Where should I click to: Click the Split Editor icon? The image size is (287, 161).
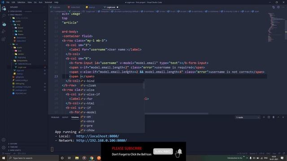(278, 7)
